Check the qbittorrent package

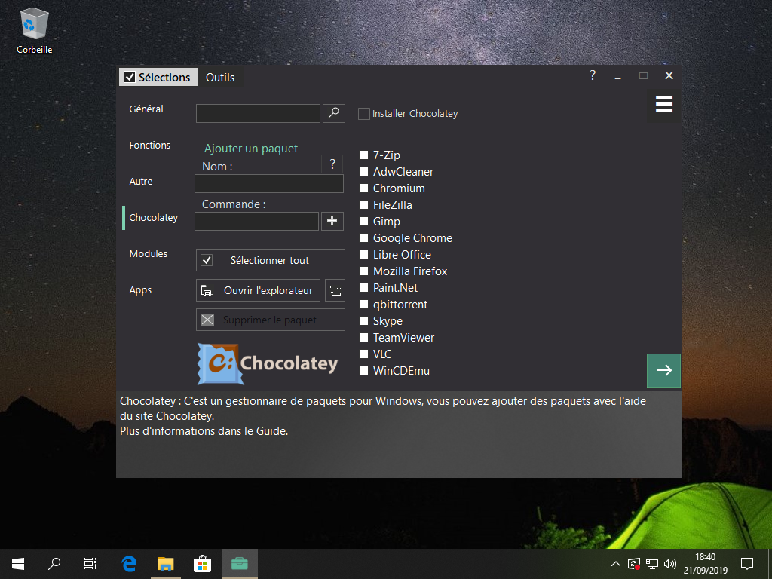click(x=364, y=305)
